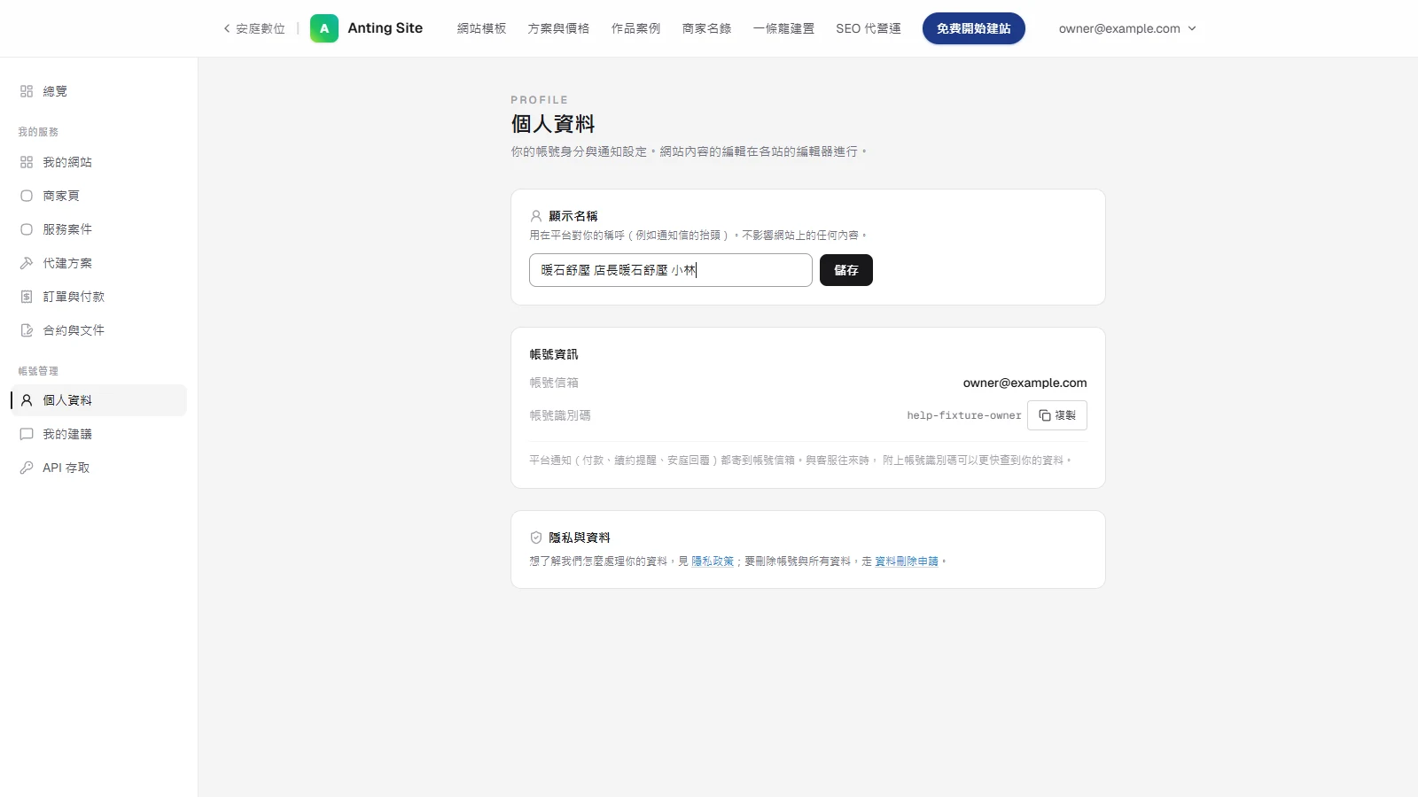Image resolution: width=1418 pixels, height=797 pixels.
Task: Open 網站模板 in top navigation
Action: point(481,28)
